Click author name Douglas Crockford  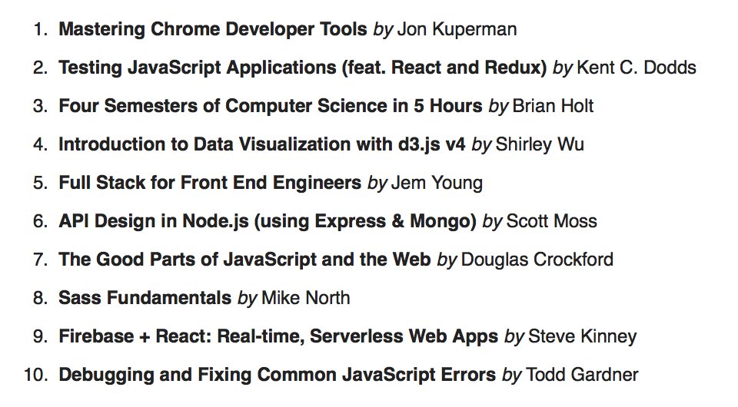click(537, 260)
